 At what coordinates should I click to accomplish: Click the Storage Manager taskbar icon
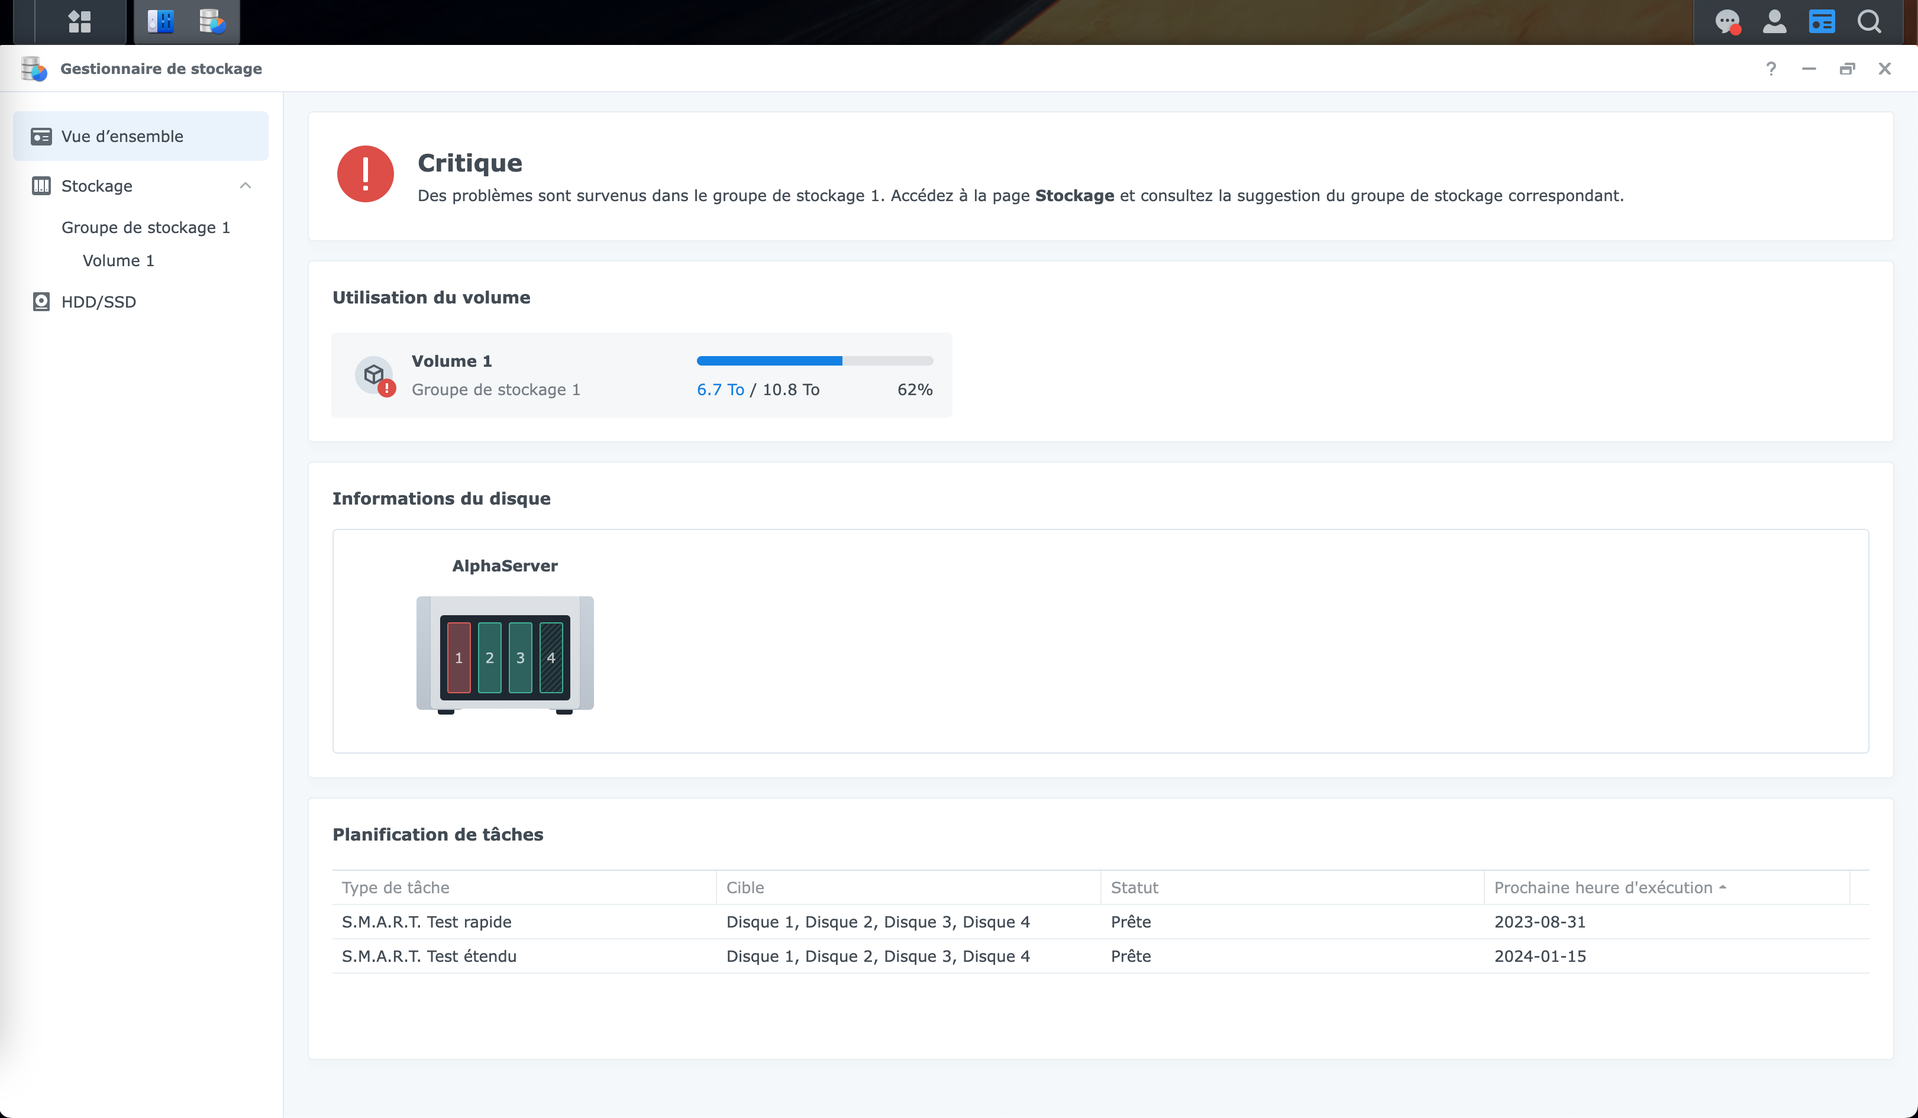point(212,21)
